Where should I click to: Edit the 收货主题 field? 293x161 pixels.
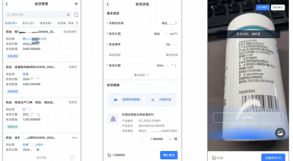[142, 34]
